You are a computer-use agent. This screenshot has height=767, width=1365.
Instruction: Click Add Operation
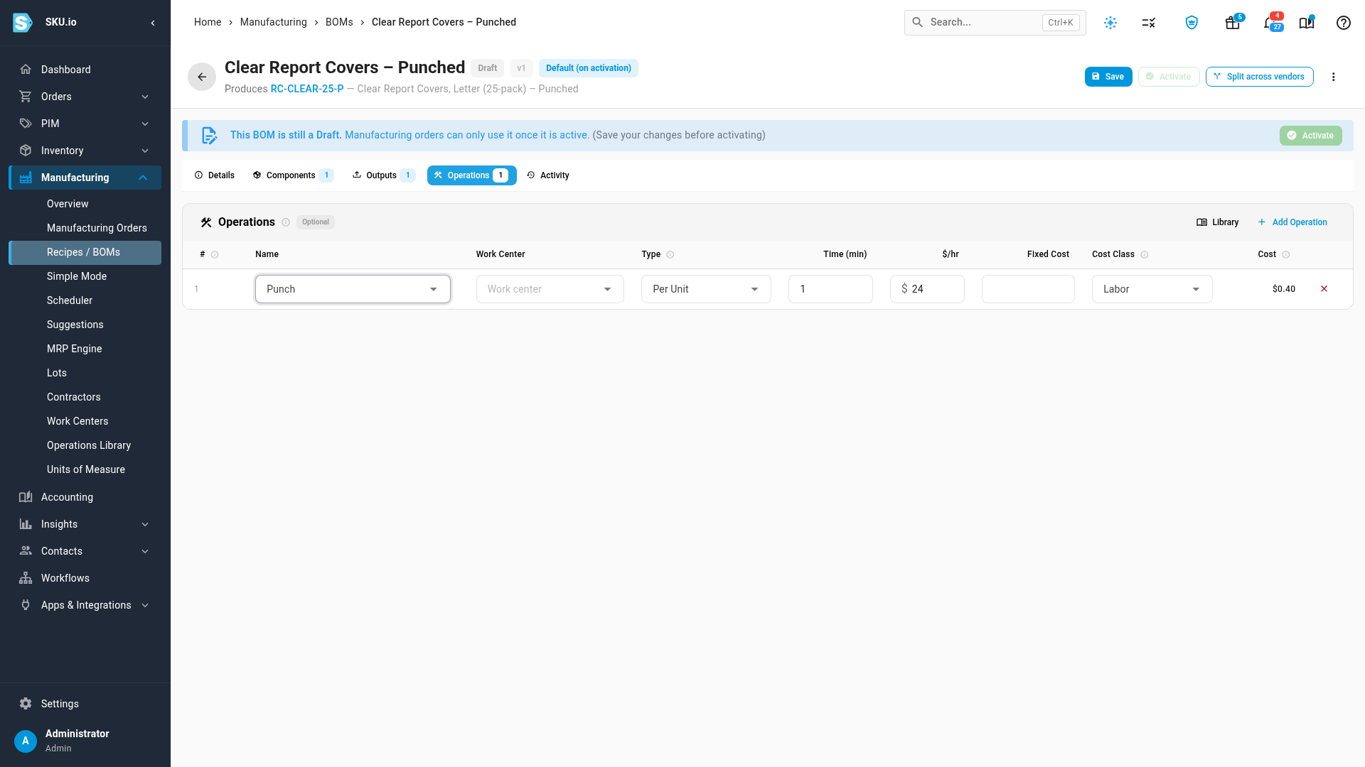point(1292,222)
